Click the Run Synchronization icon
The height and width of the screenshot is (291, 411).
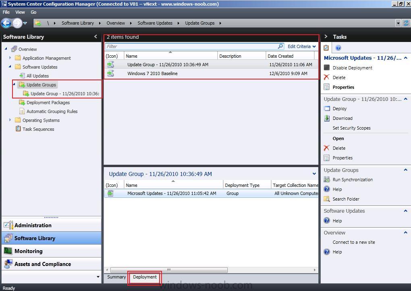pyautogui.click(x=327, y=179)
